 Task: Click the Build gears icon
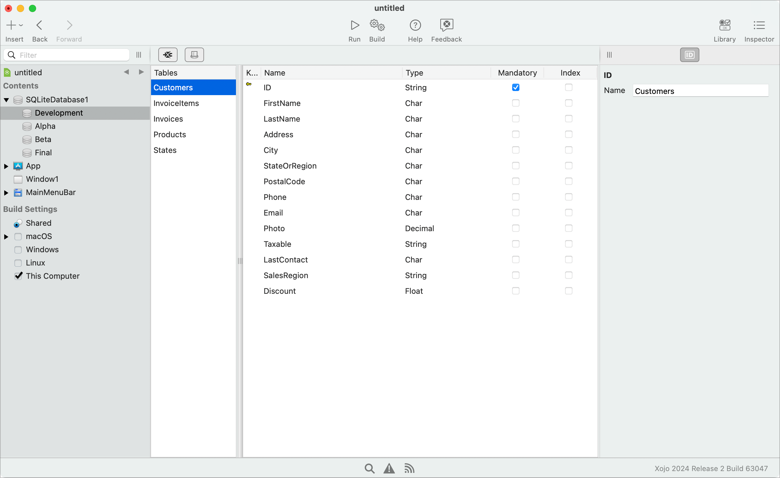[x=377, y=25]
